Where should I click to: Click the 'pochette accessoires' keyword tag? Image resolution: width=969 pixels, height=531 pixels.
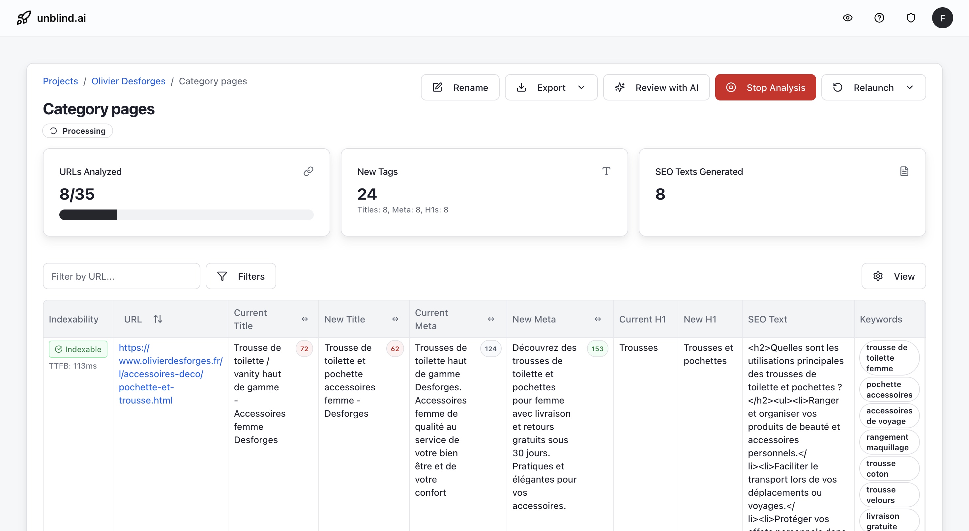(x=889, y=390)
